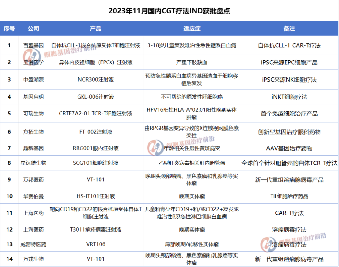
Task: Select product 'VRT106'
Action: pos(95,244)
